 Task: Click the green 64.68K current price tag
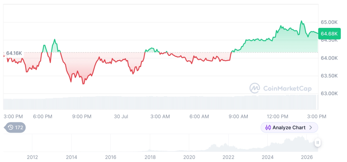(x=329, y=34)
